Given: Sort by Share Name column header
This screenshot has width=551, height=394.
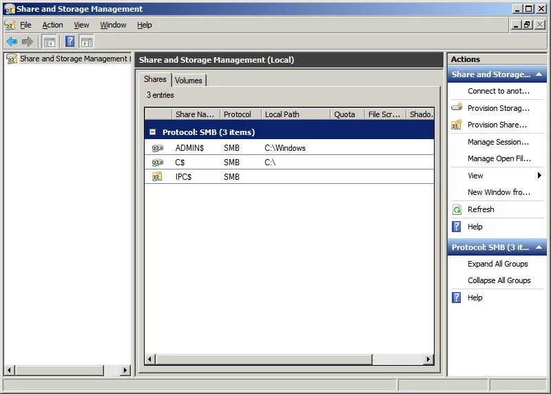Looking at the screenshot, I should pos(196,114).
